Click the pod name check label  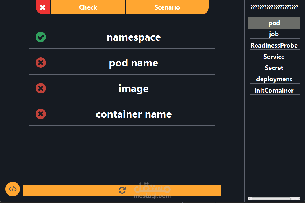point(133,63)
